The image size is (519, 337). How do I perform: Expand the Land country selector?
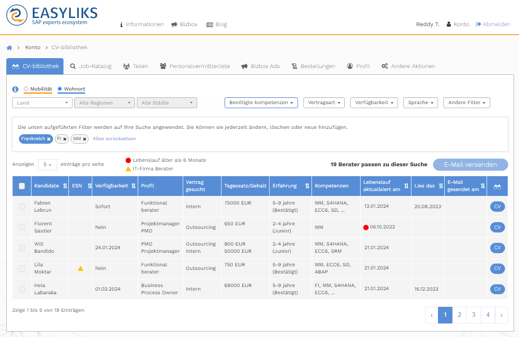(x=42, y=103)
